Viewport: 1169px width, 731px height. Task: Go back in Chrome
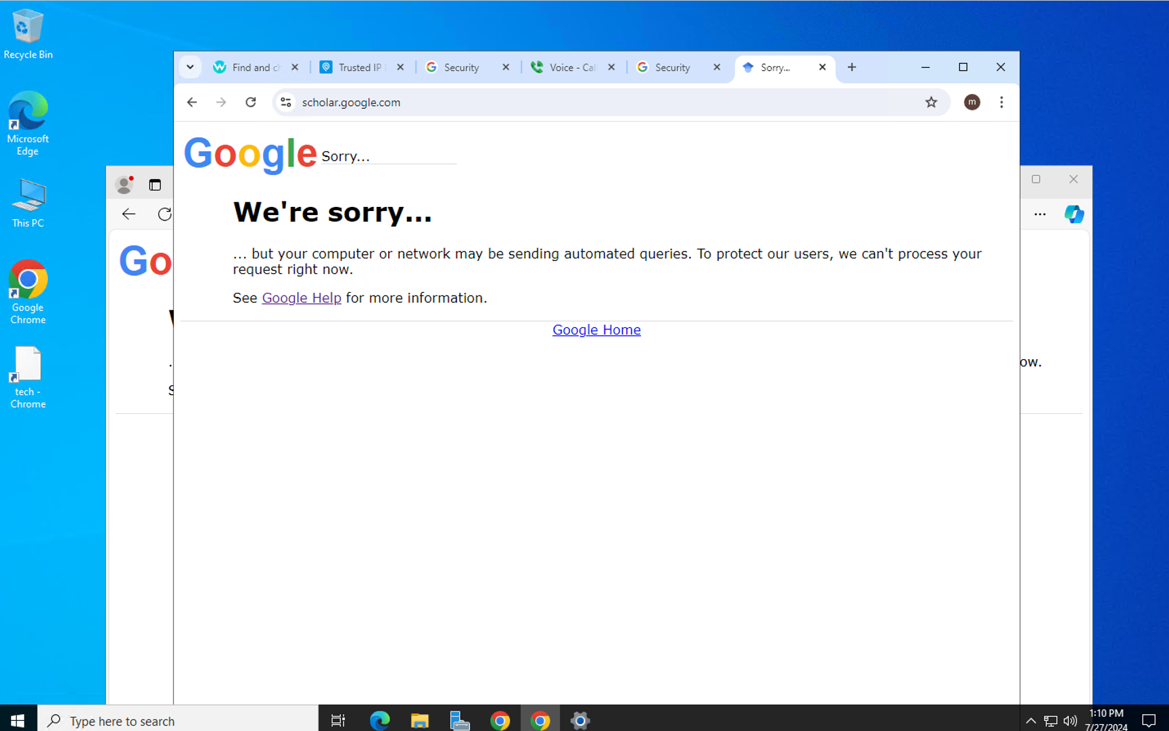coord(192,102)
